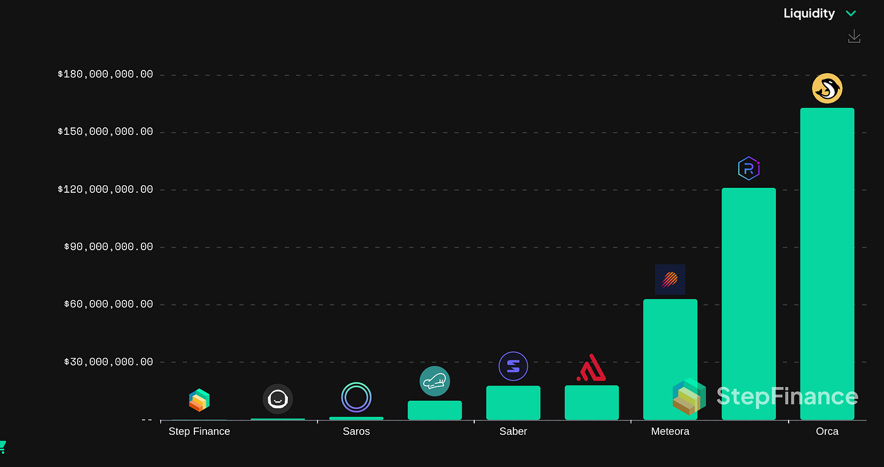Image resolution: width=884 pixels, height=467 pixels.
Task: Click the $180,000,000.00 axis value
Action: tap(105, 74)
